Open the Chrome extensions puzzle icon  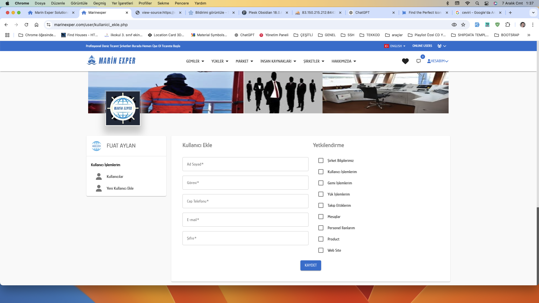click(508, 25)
